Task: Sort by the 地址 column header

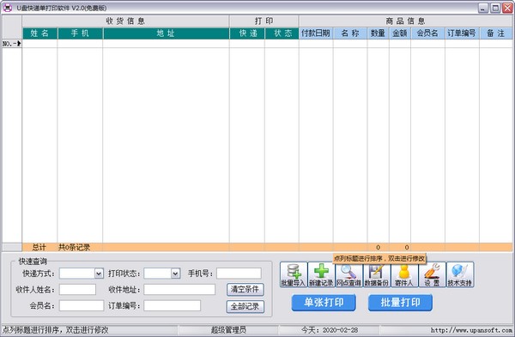Action: 166,33
